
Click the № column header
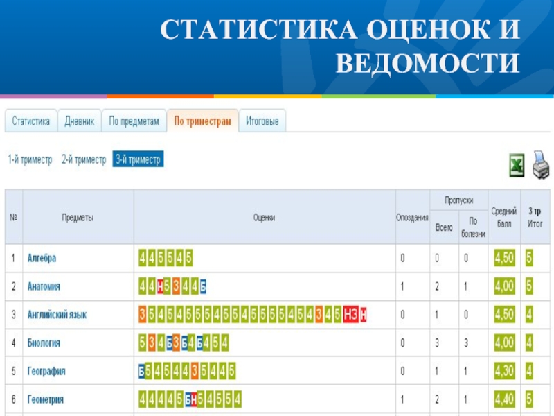pos(14,217)
